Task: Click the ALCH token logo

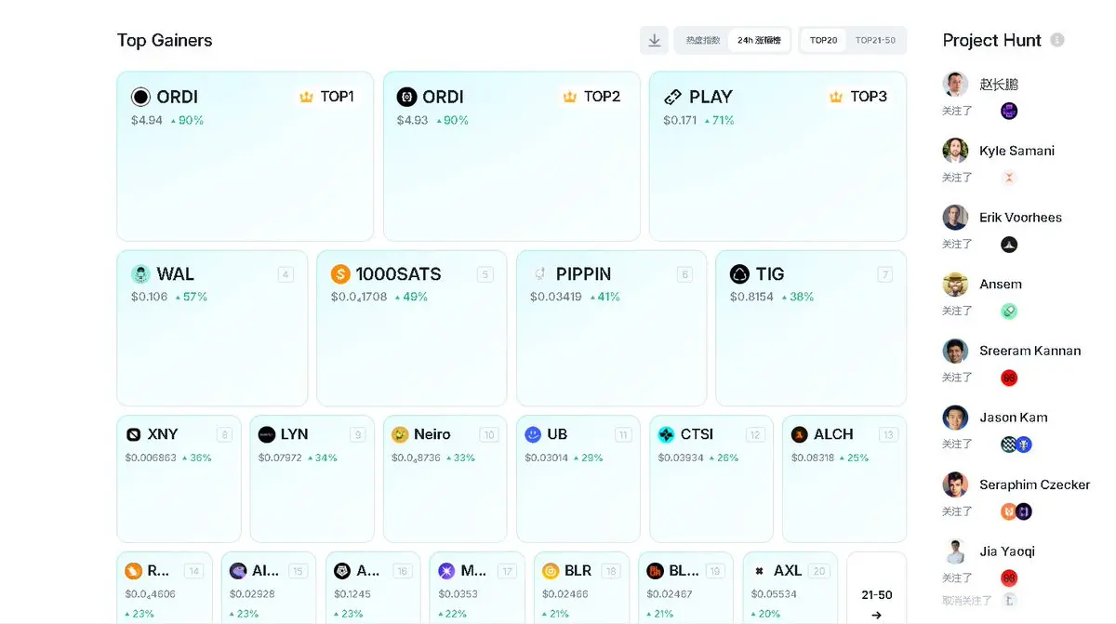Action: [799, 434]
